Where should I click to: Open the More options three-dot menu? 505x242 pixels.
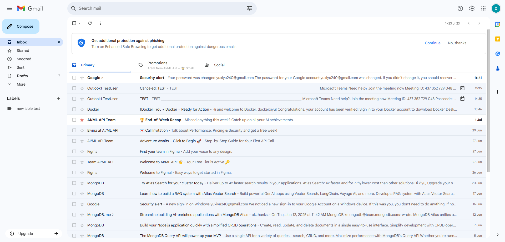[x=100, y=23]
